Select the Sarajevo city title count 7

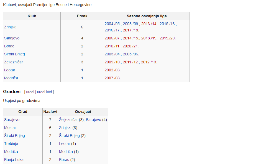(50, 120)
